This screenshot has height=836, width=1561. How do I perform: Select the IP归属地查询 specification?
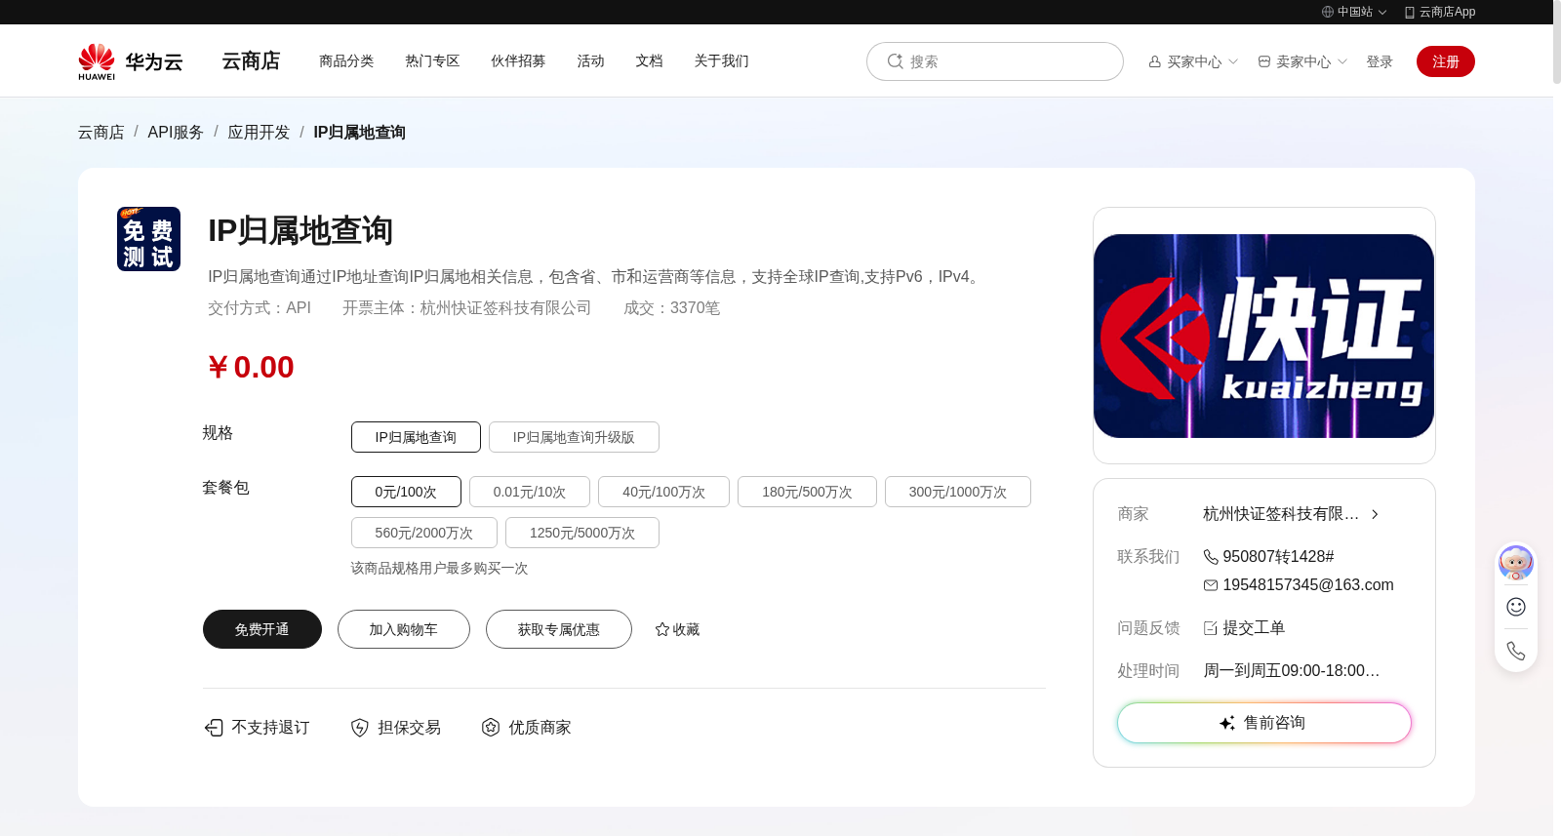[416, 437]
